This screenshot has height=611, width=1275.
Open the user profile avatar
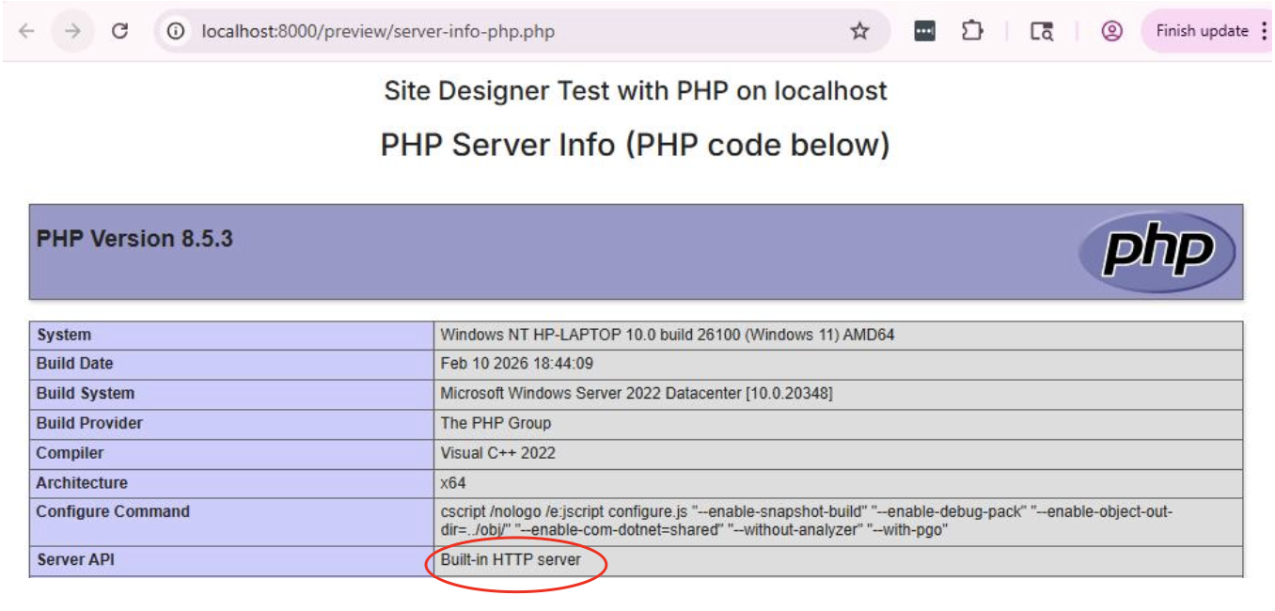1111,31
